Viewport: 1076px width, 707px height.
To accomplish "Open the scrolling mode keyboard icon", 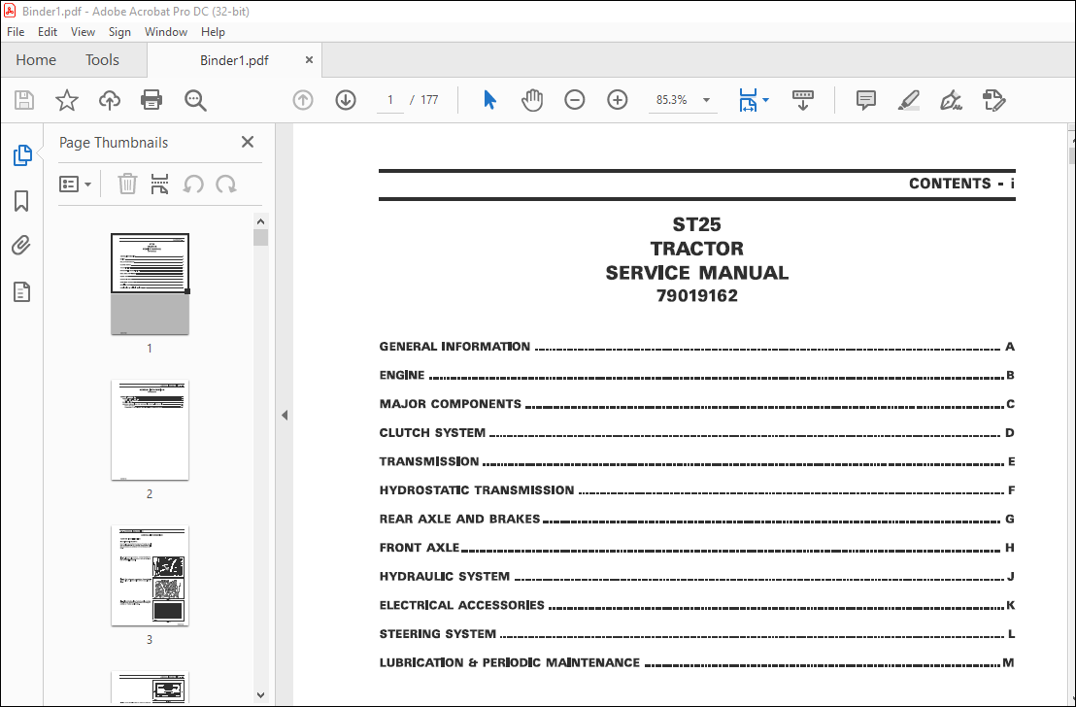I will click(x=802, y=100).
